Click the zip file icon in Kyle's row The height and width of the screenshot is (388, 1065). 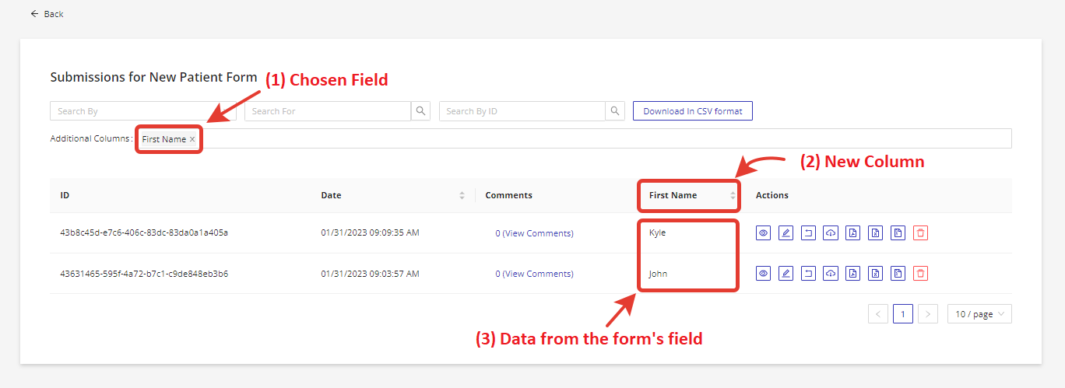[x=898, y=232]
